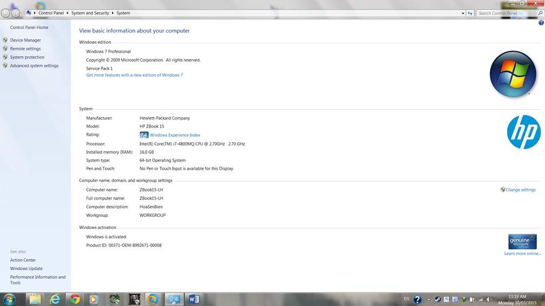The image size is (545, 306).
Task: Click the shield icon beside Change settings
Action: (503, 190)
